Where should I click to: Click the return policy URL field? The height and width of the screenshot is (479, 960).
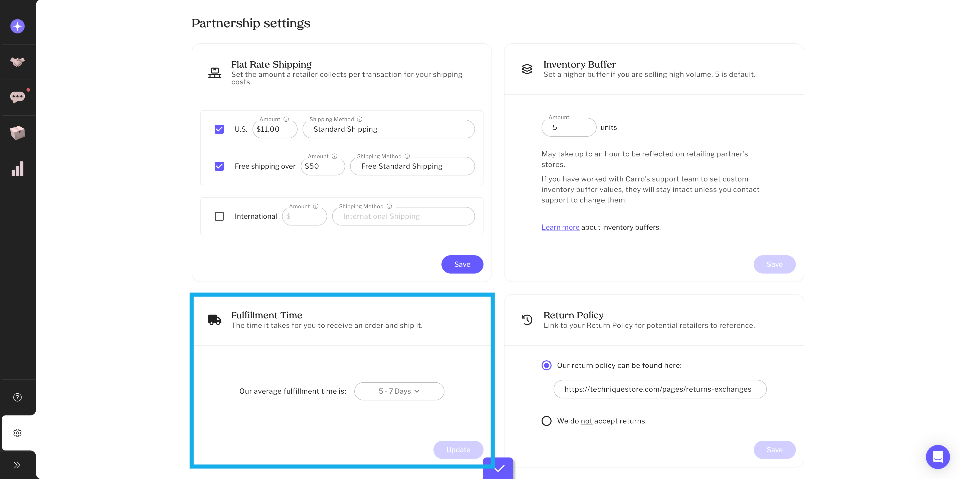(x=660, y=389)
